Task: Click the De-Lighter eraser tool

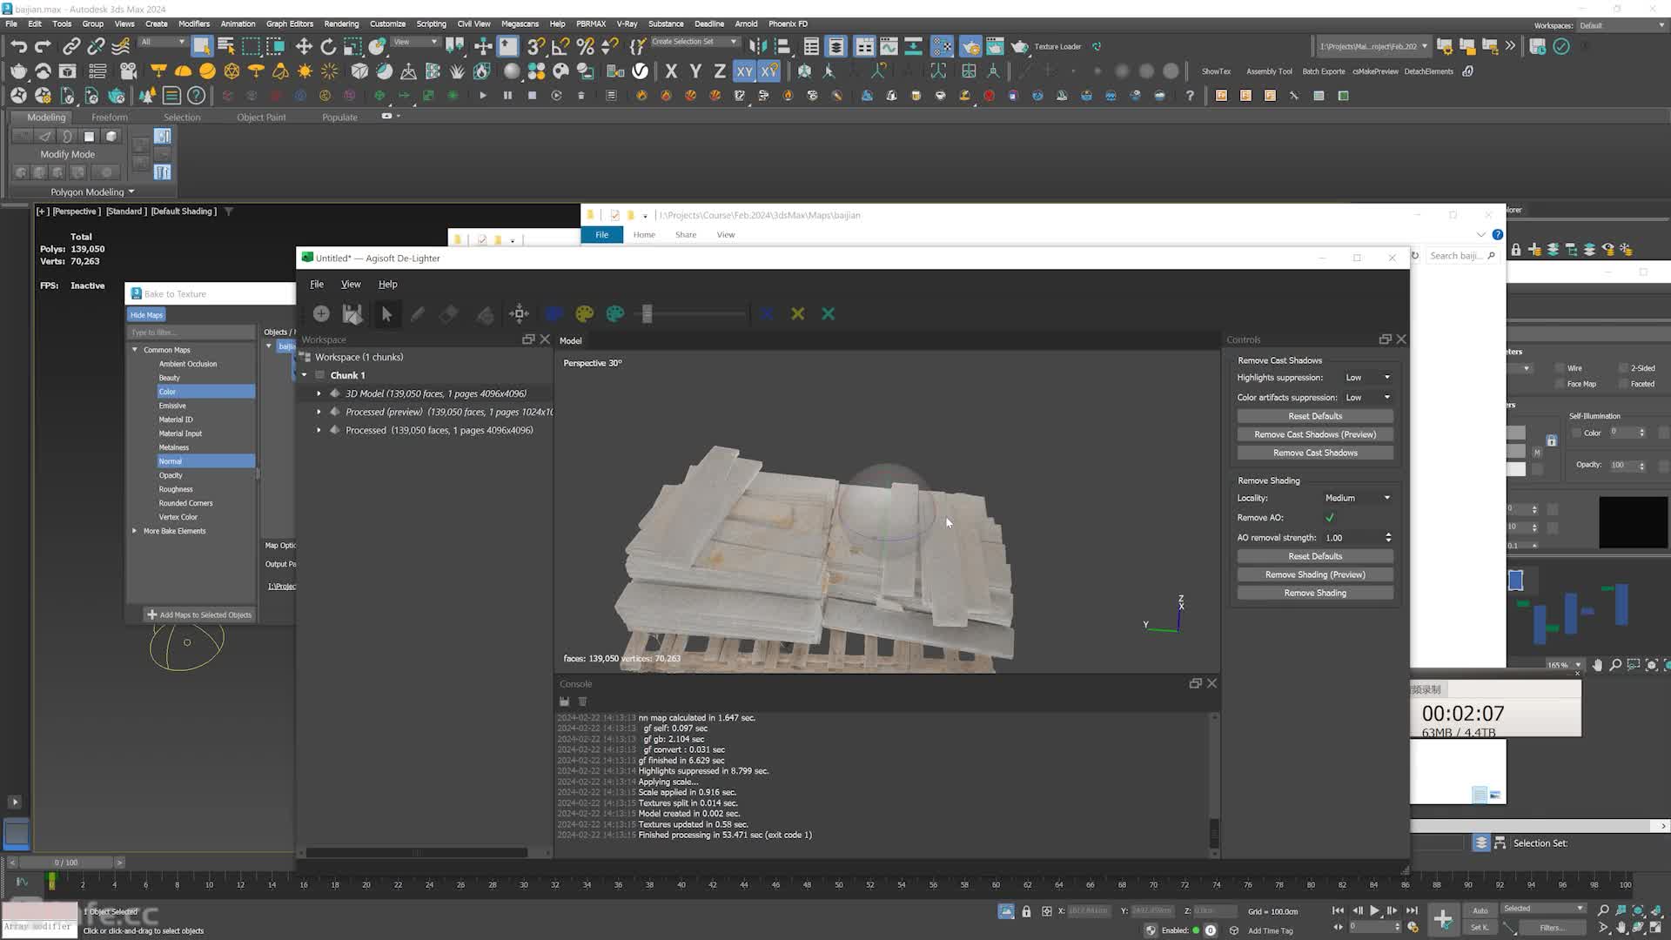Action: pos(449,313)
